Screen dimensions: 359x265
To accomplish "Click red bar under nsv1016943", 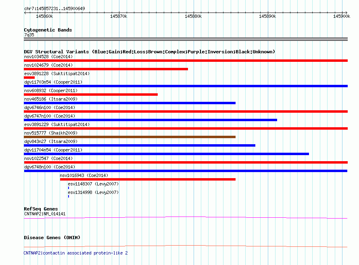I will (x=148, y=179).
